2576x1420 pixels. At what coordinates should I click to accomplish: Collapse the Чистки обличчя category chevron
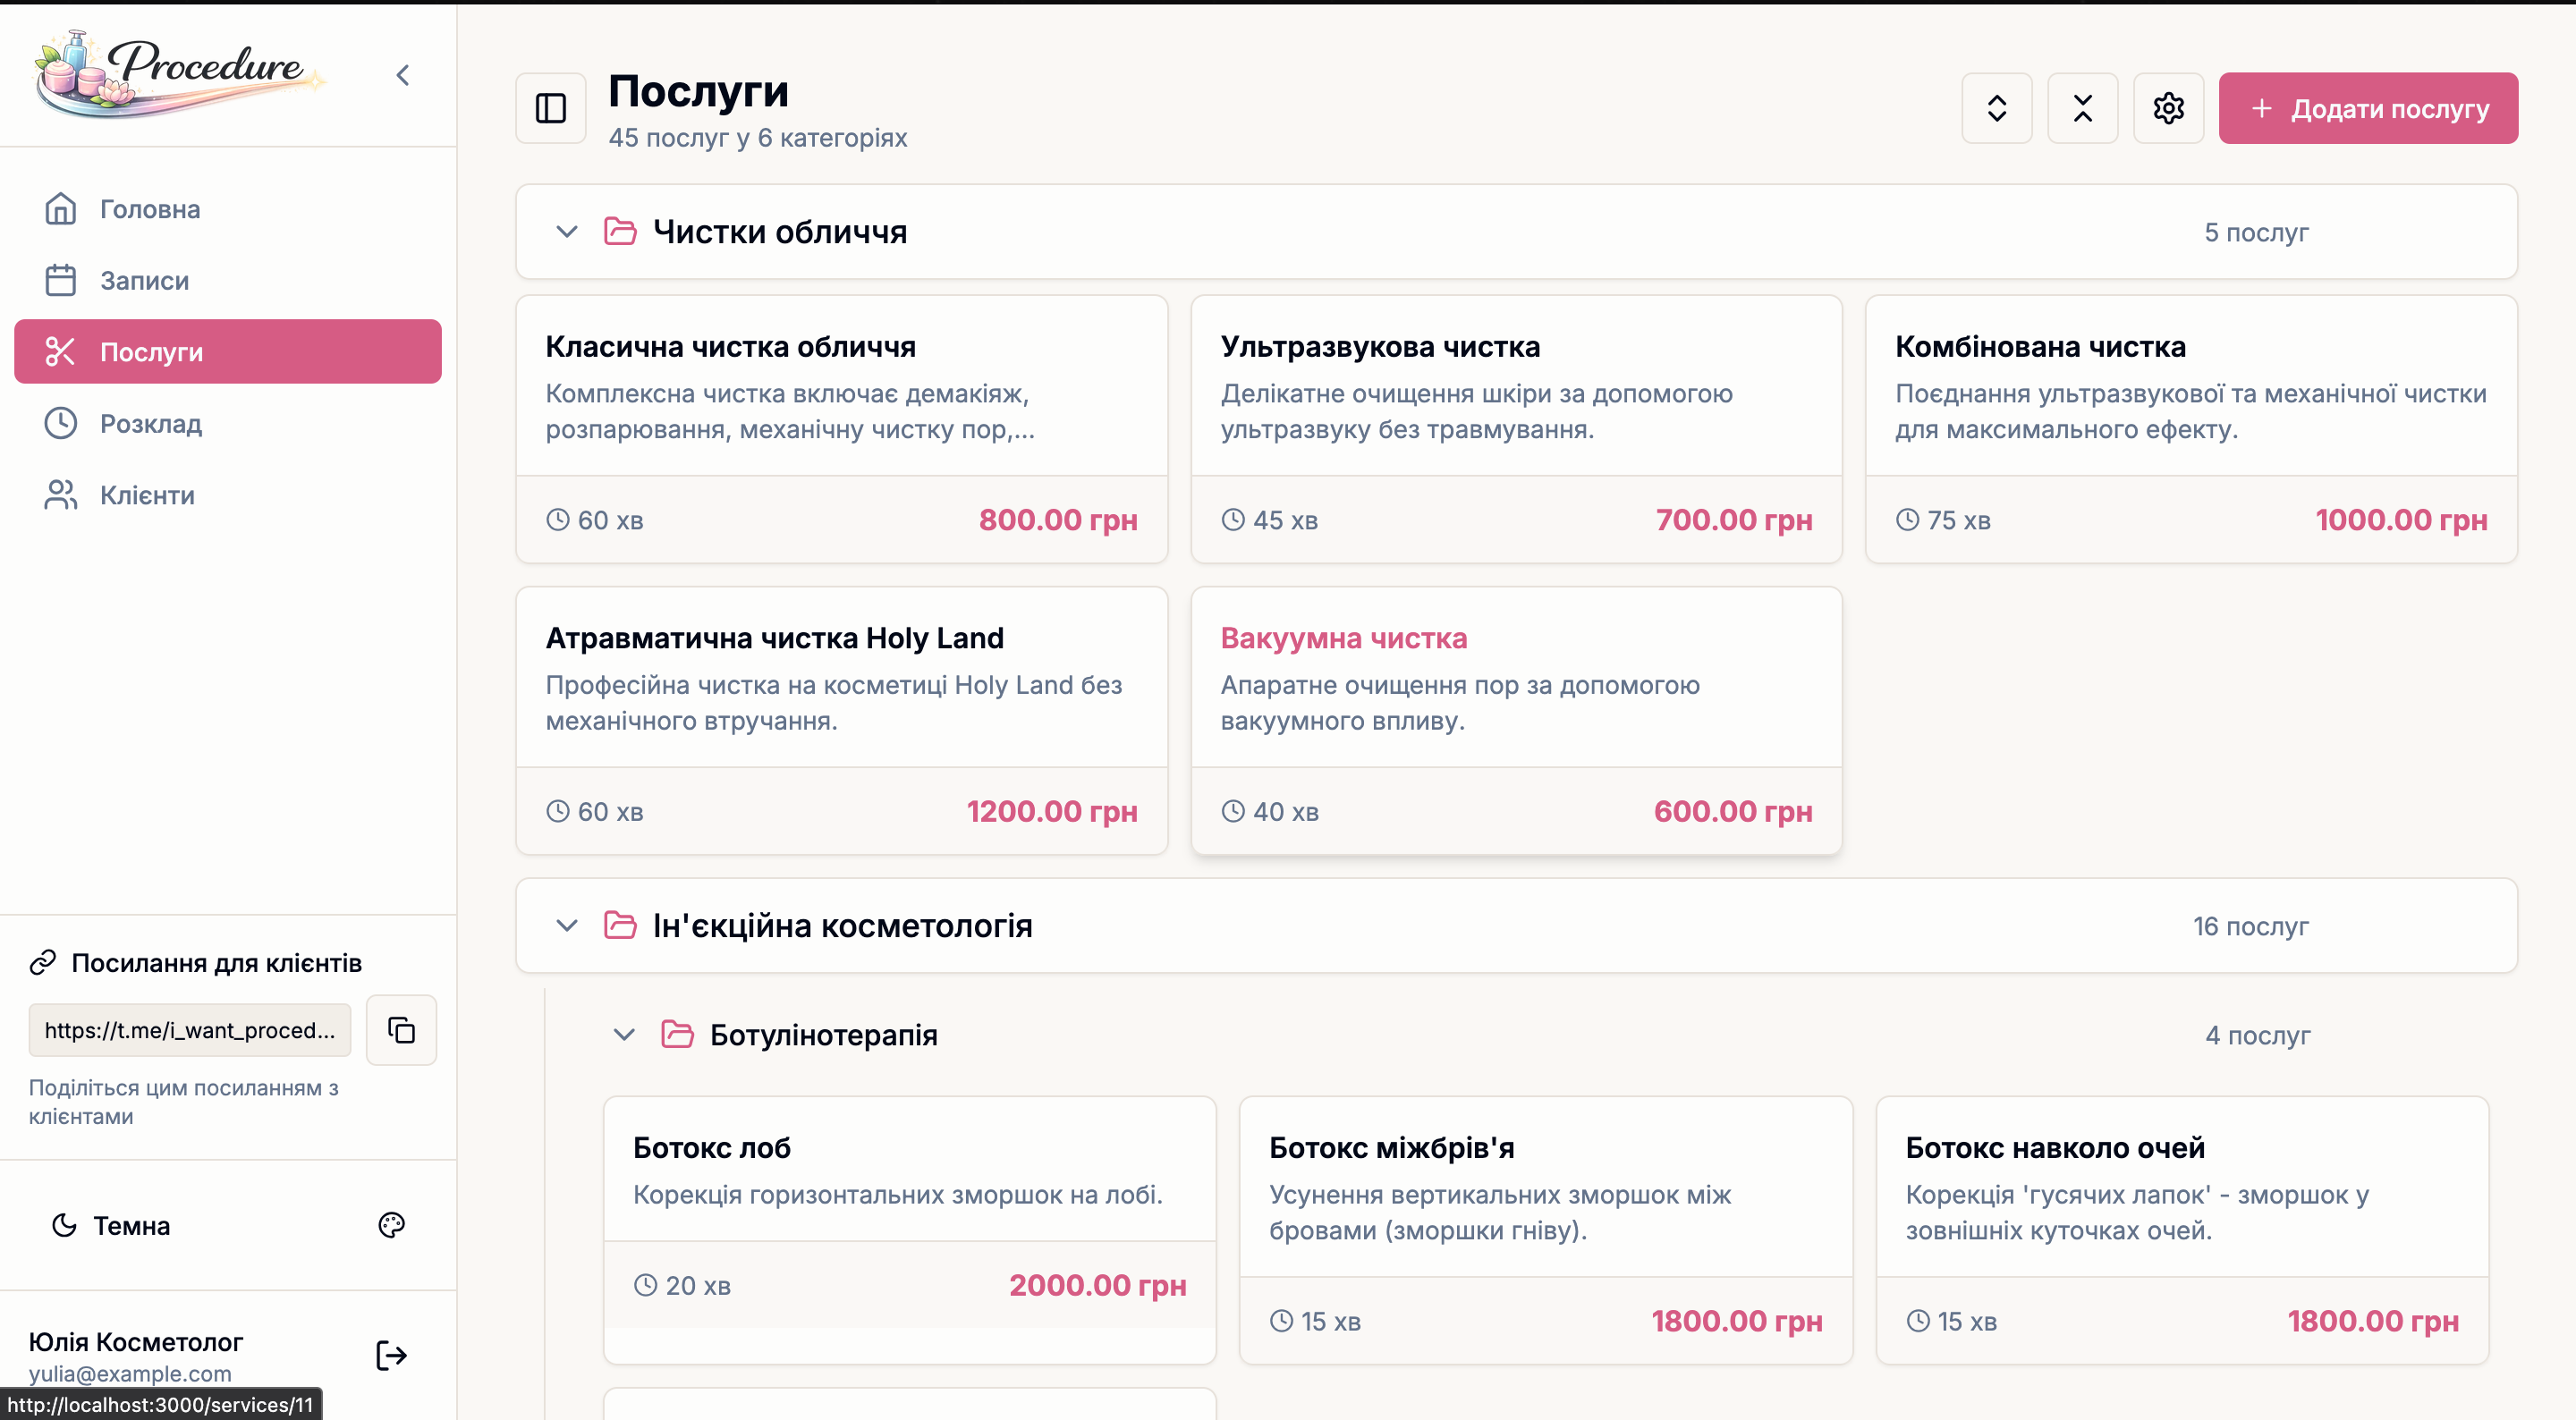tap(565, 231)
